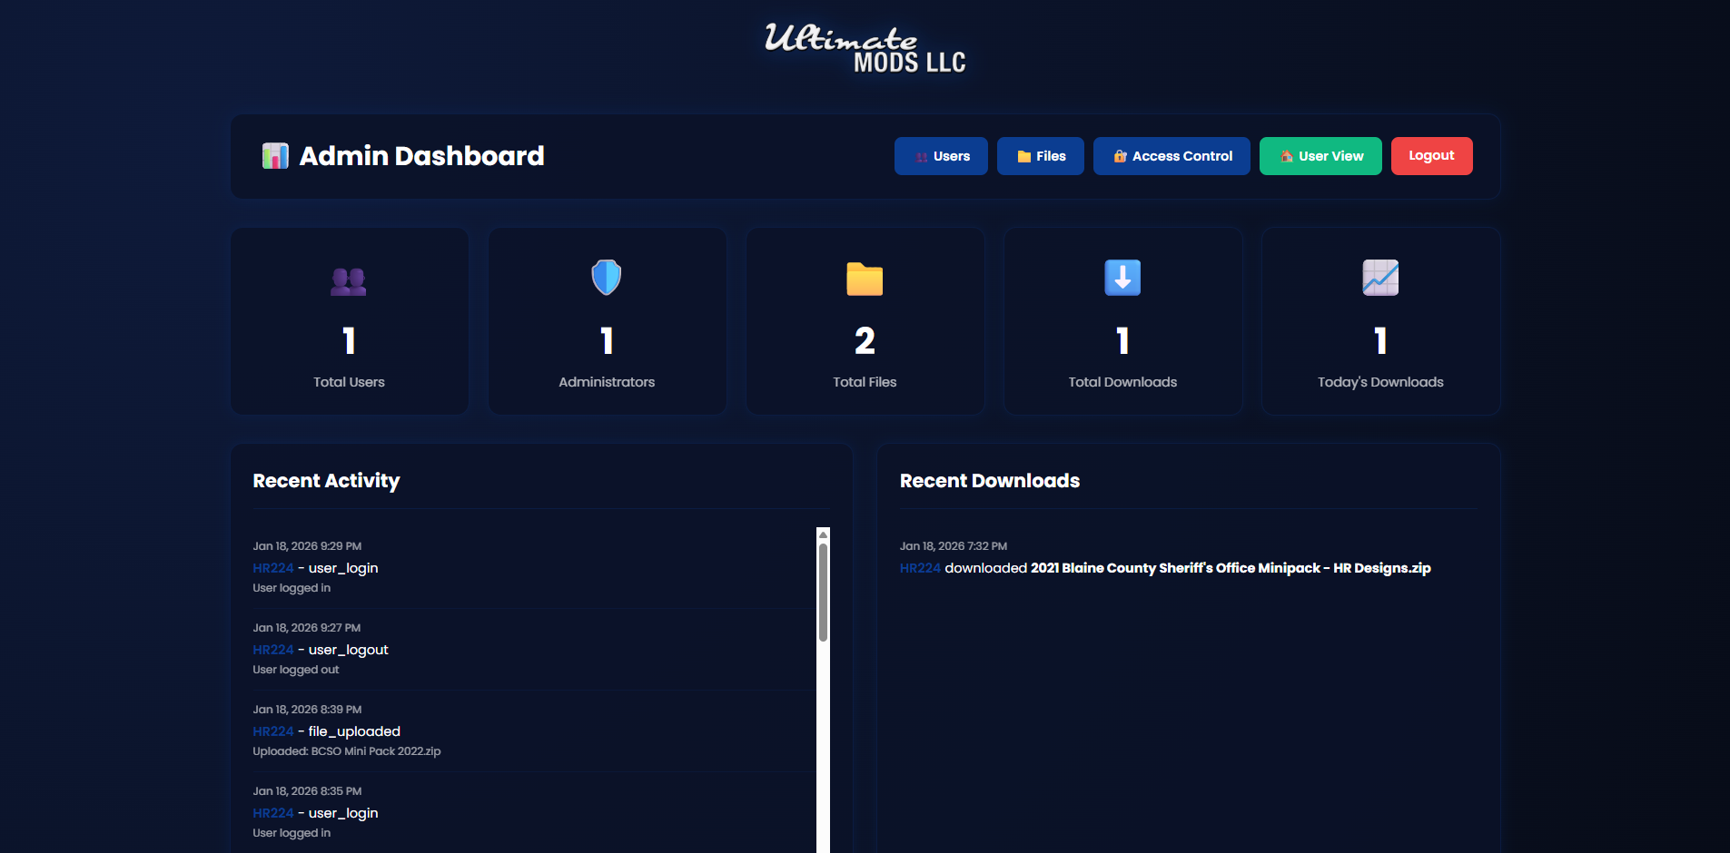The width and height of the screenshot is (1730, 853).
Task: Click the Blaine County Sheriff's Minipack file name
Action: 1231,568
